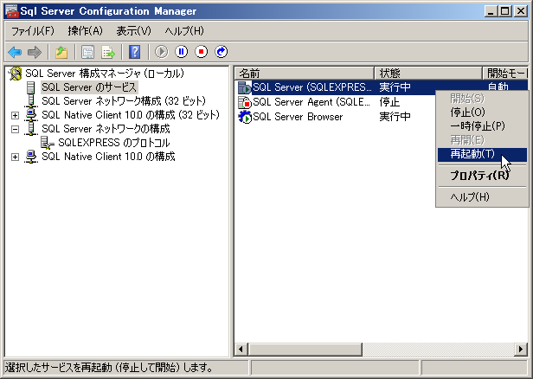Open the 操作(A) menu
Image resolution: width=533 pixels, height=379 pixels.
click(x=85, y=31)
